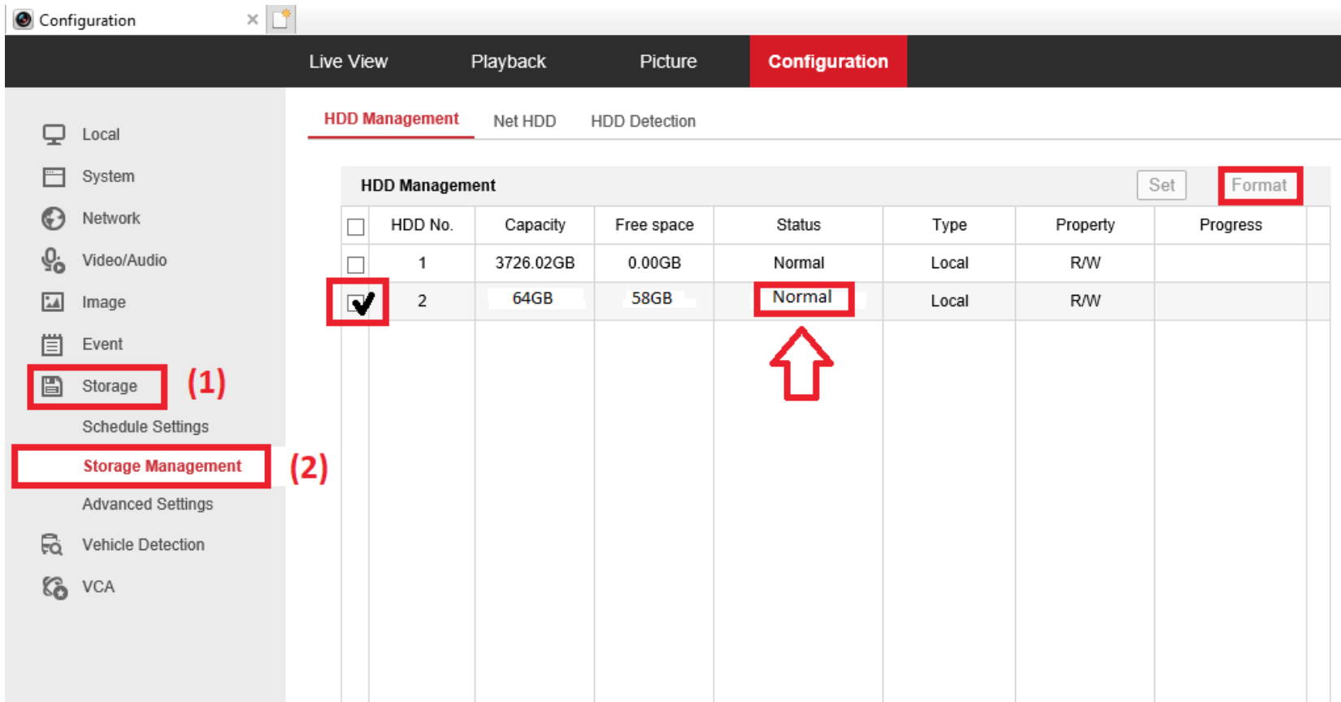Open Vehicle Detection settings
Viewport: 1341px width, 702px height.
tap(143, 545)
